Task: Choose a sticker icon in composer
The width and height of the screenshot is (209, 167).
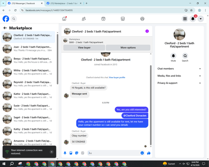Action: [x=76, y=153]
